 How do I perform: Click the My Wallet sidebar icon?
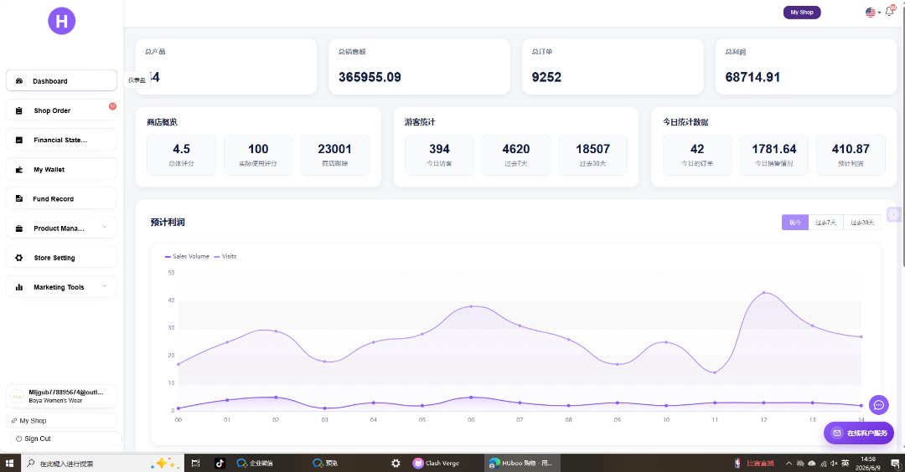[19, 169]
